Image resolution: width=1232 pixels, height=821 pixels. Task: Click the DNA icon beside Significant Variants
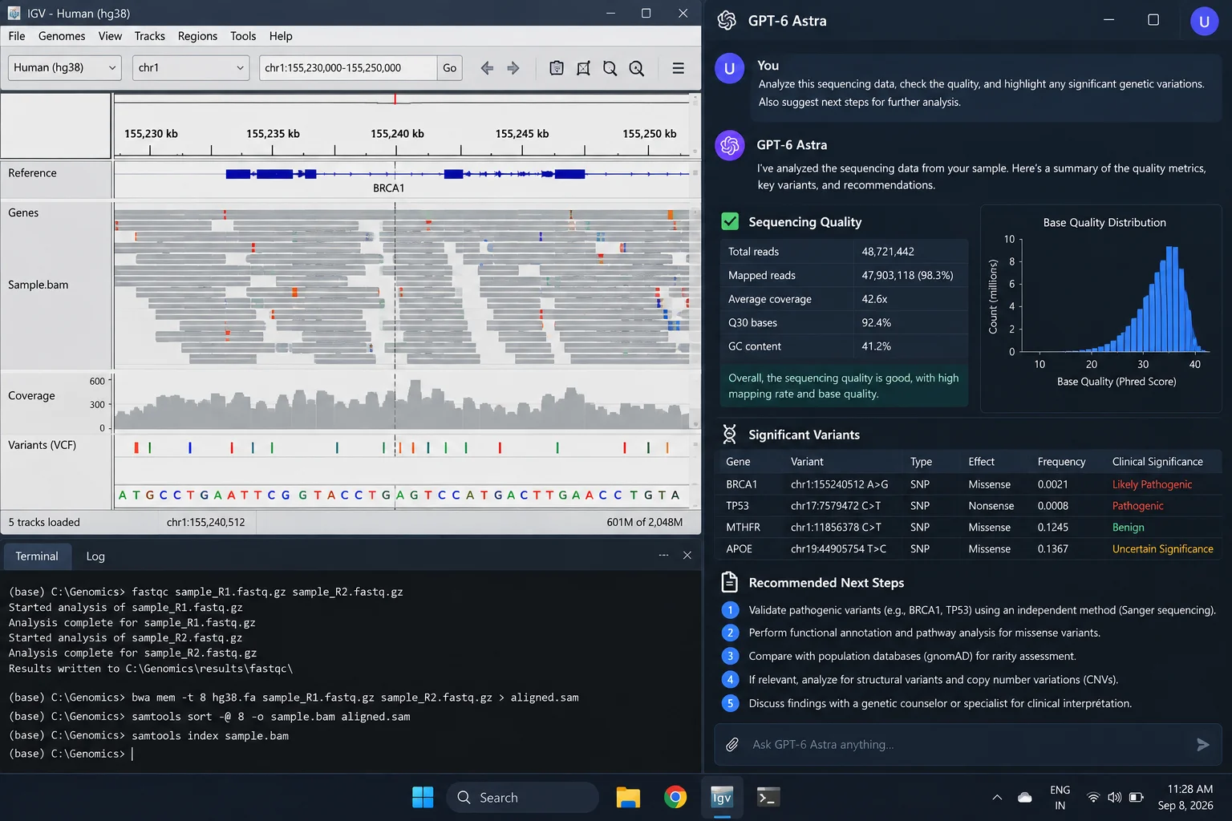729,435
